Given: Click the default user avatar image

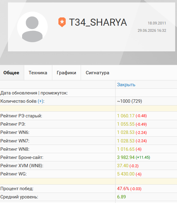Looking at the screenshot, I should [x=32, y=27].
